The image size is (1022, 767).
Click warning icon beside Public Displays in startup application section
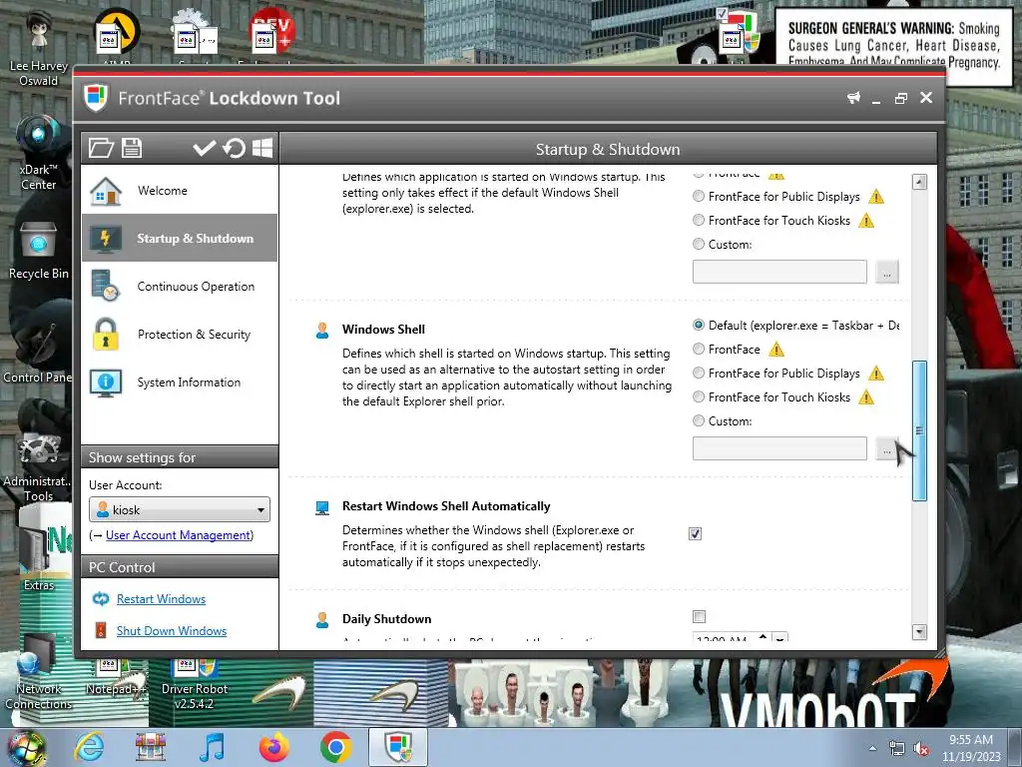[876, 197]
